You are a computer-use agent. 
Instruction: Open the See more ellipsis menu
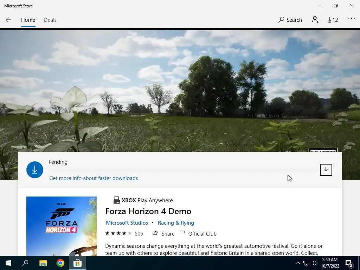point(352,19)
